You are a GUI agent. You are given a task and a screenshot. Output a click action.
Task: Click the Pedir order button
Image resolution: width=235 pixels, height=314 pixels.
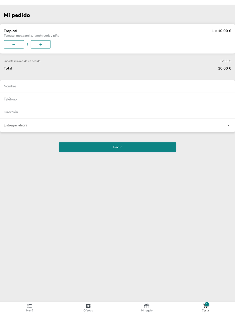[117, 147]
